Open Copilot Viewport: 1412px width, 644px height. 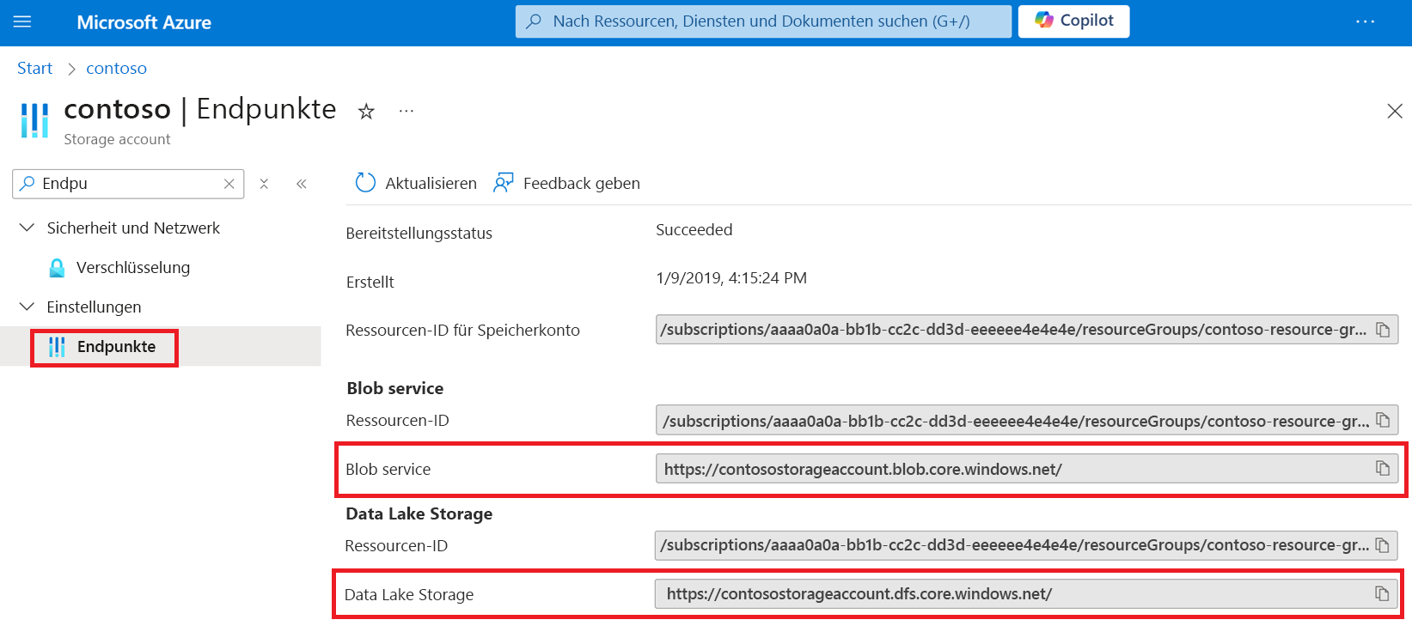pos(1073,21)
